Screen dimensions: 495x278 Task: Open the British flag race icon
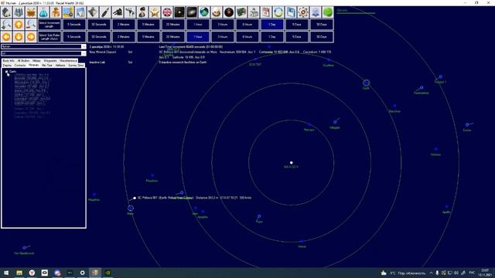[167, 12]
